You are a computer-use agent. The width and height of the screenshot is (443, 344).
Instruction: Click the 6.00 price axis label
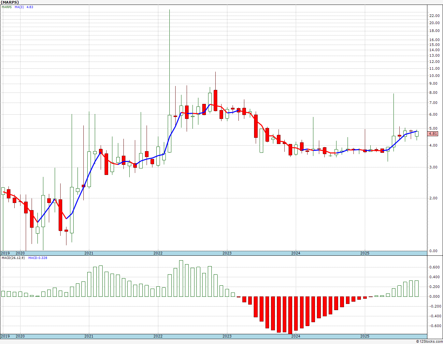[x=433, y=114]
